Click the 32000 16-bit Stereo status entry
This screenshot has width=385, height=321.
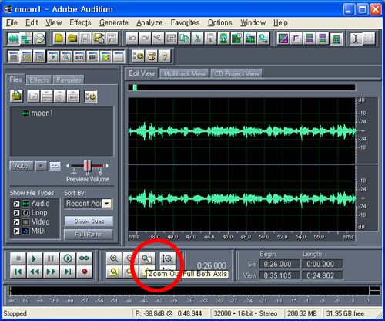[x=246, y=313]
